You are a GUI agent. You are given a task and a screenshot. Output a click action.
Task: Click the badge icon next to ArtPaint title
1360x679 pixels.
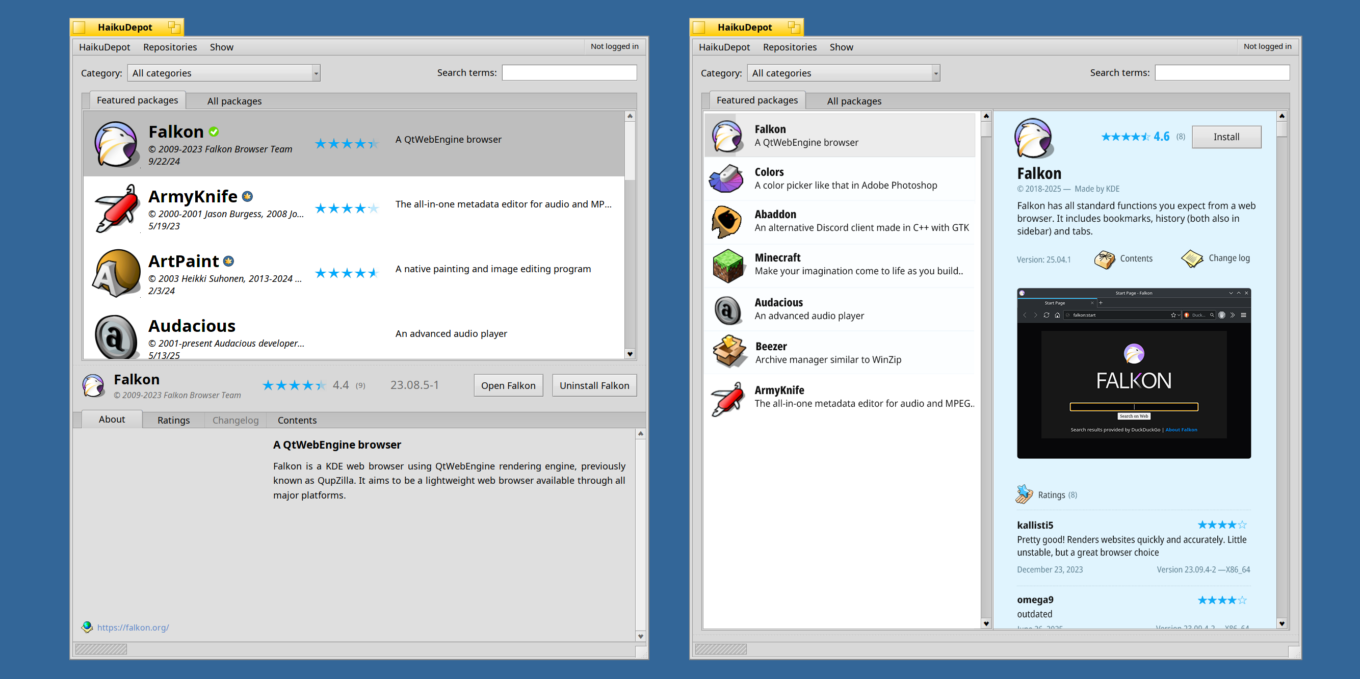point(228,261)
